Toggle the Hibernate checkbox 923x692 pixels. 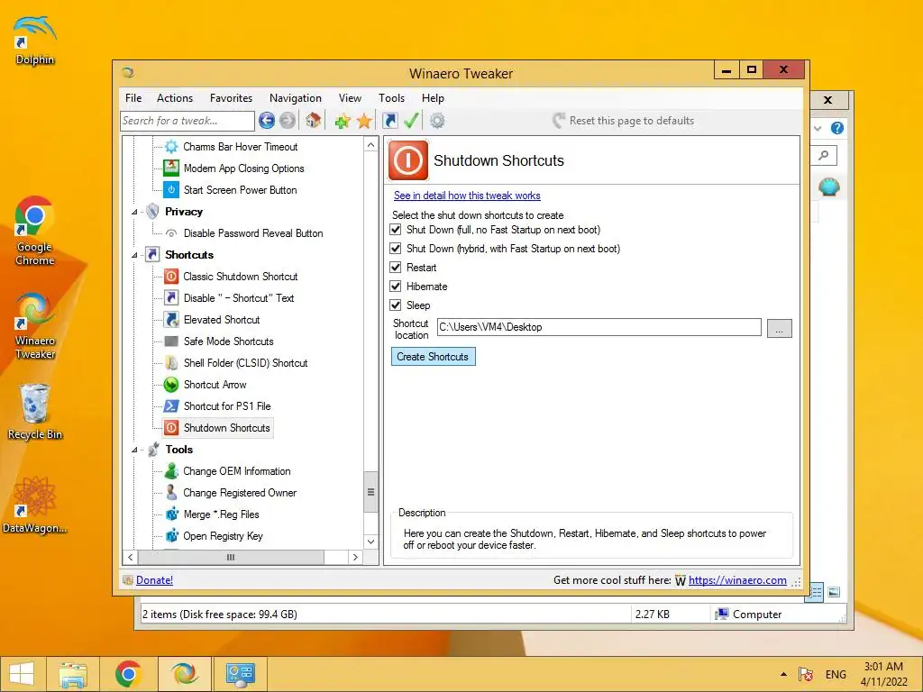pos(396,286)
